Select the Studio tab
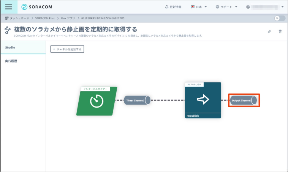The height and width of the screenshot is (172, 288). click(x=23, y=47)
